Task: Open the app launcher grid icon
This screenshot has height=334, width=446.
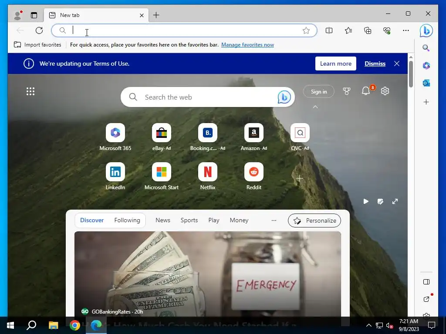Action: [x=30, y=91]
